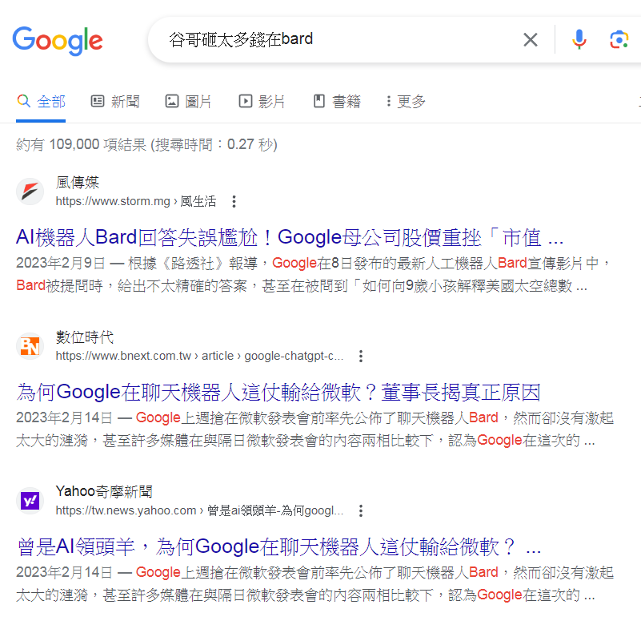Clear the search query with X icon
This screenshot has width=641, height=629.
pyautogui.click(x=531, y=40)
